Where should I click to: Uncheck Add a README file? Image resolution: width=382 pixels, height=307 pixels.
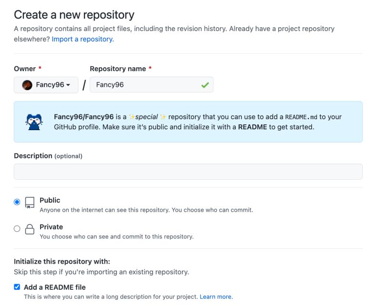[x=17, y=287]
